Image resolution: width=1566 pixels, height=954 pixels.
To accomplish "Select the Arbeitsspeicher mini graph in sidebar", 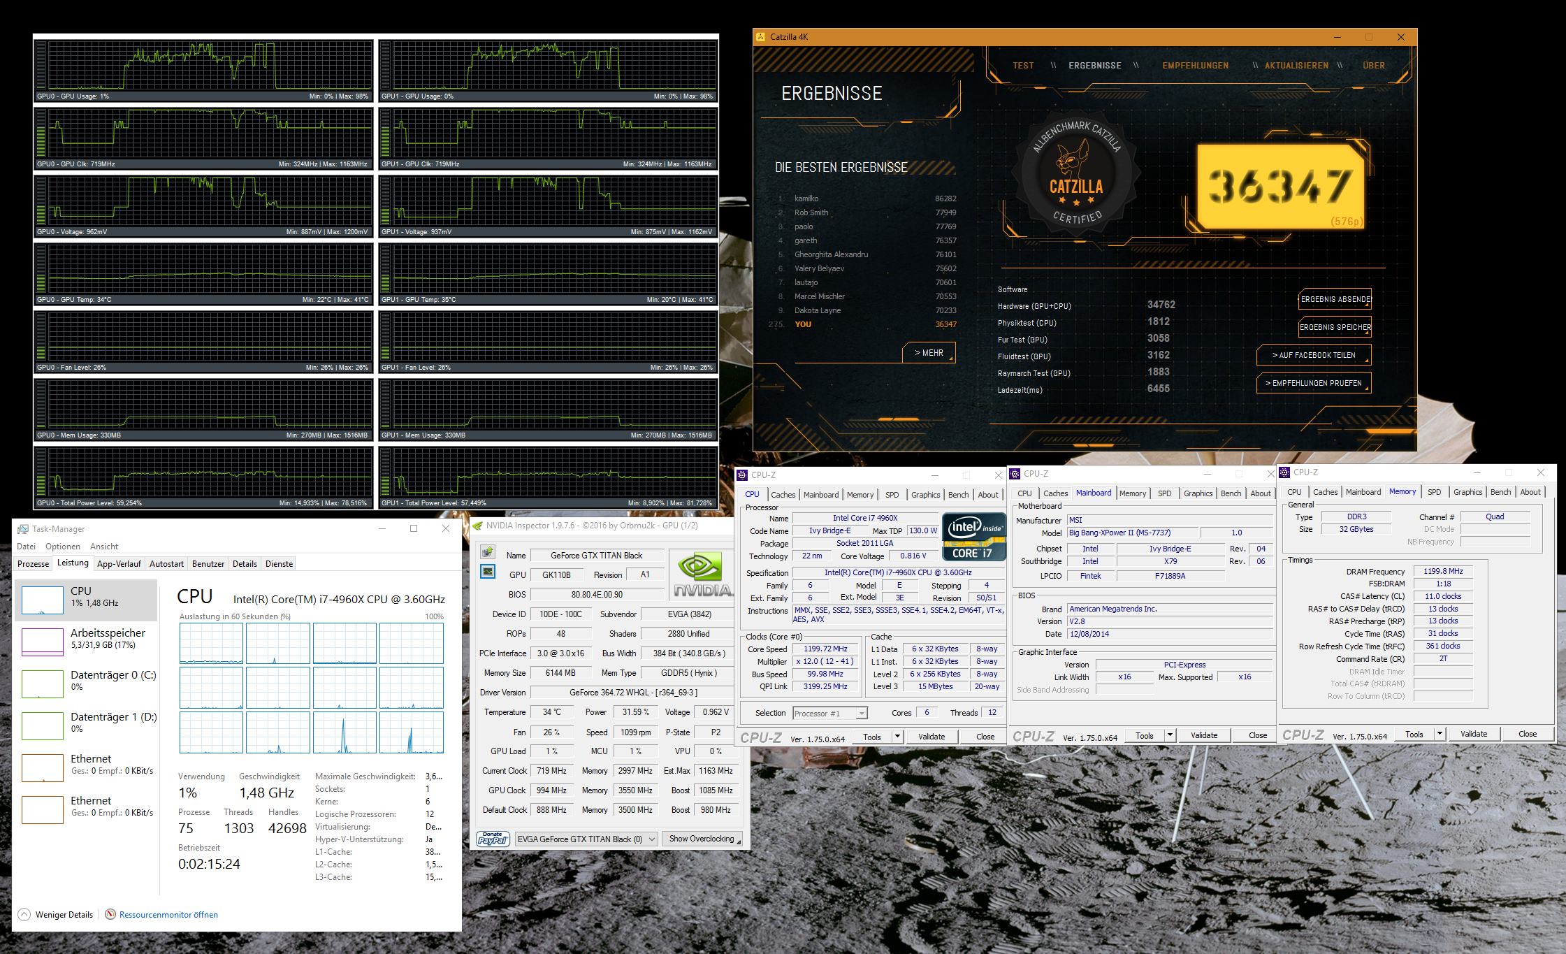I will click(x=43, y=642).
